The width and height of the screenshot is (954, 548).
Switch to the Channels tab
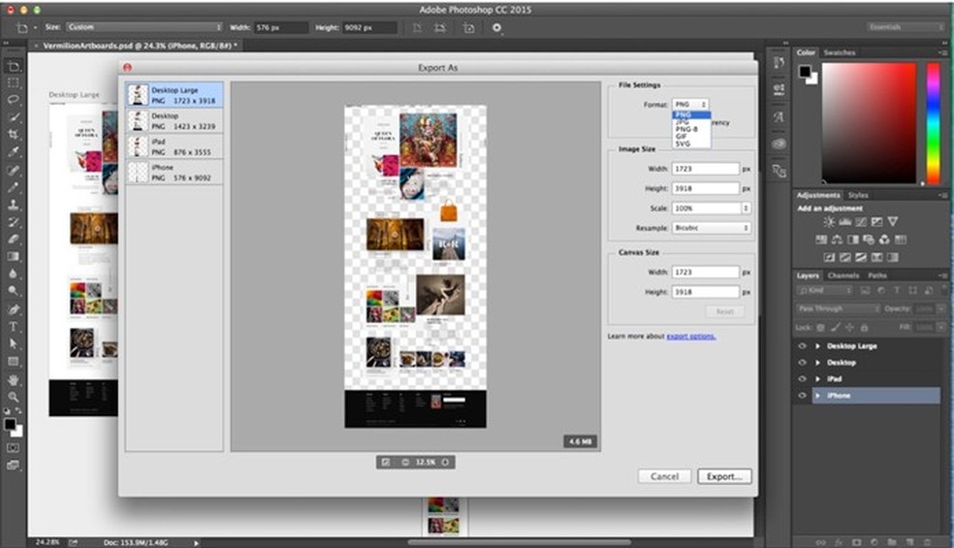pyautogui.click(x=843, y=275)
